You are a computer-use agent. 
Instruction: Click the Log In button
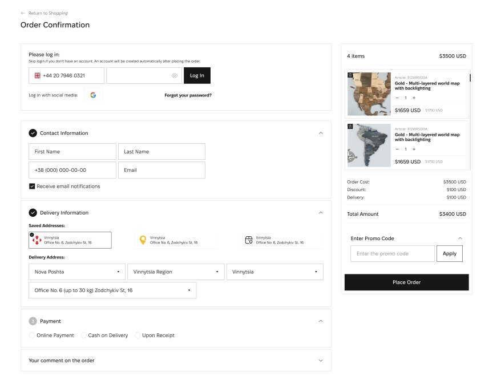point(197,75)
